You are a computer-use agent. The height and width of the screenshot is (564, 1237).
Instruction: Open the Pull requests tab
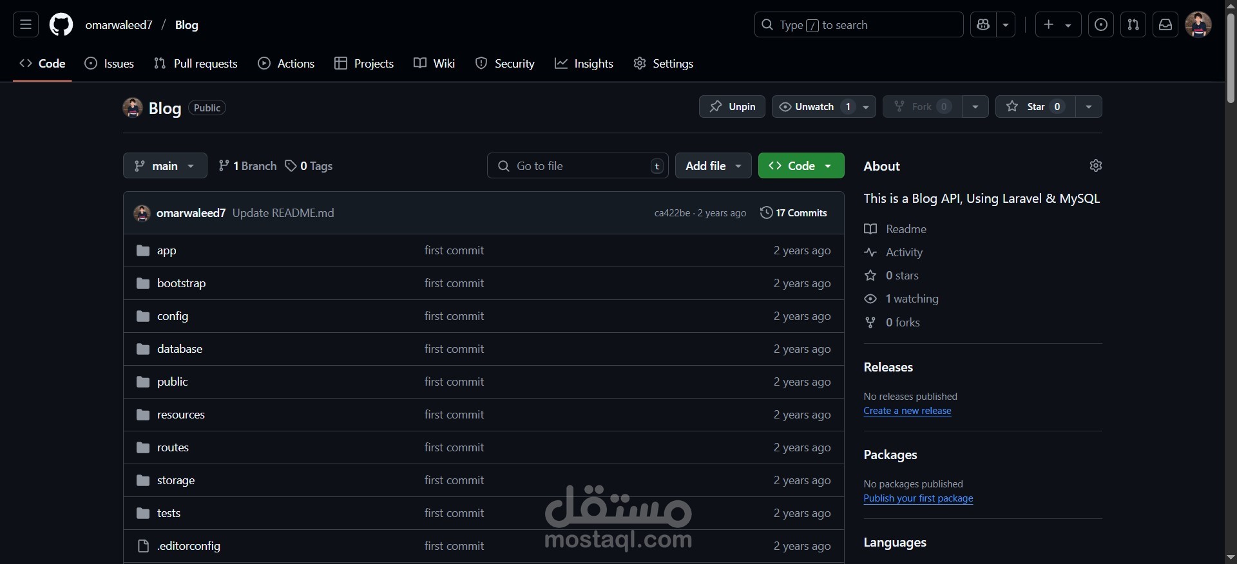(196, 63)
